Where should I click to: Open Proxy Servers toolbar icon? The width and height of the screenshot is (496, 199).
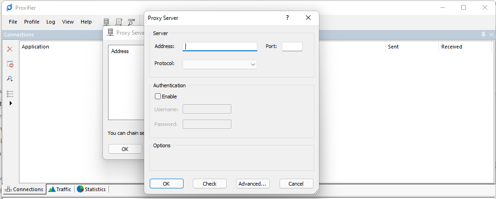coord(106,22)
